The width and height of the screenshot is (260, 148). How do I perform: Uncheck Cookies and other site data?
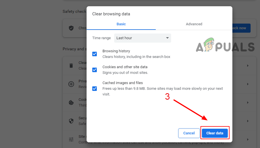pyautogui.click(x=95, y=70)
